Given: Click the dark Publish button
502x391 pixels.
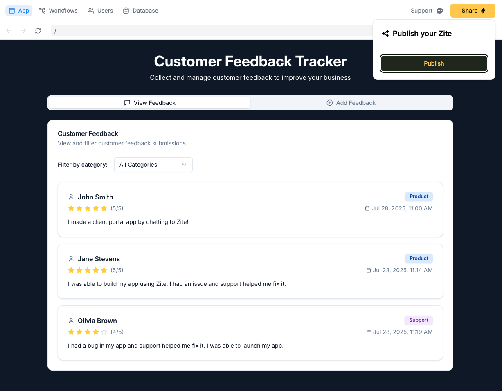Looking at the screenshot, I should (x=434, y=63).
